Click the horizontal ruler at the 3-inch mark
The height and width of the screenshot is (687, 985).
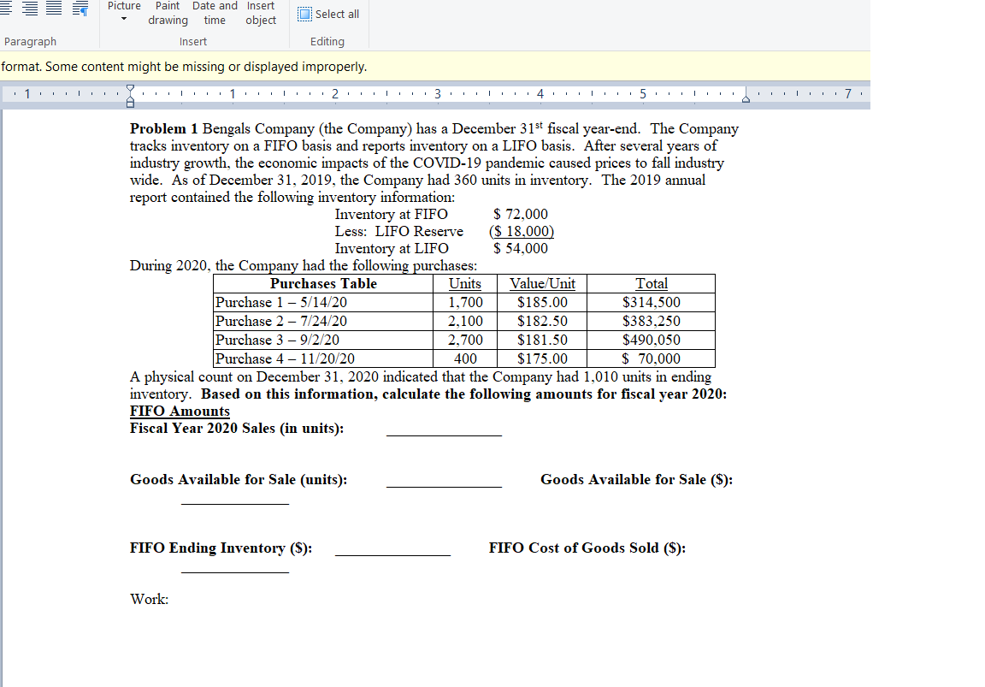click(437, 94)
